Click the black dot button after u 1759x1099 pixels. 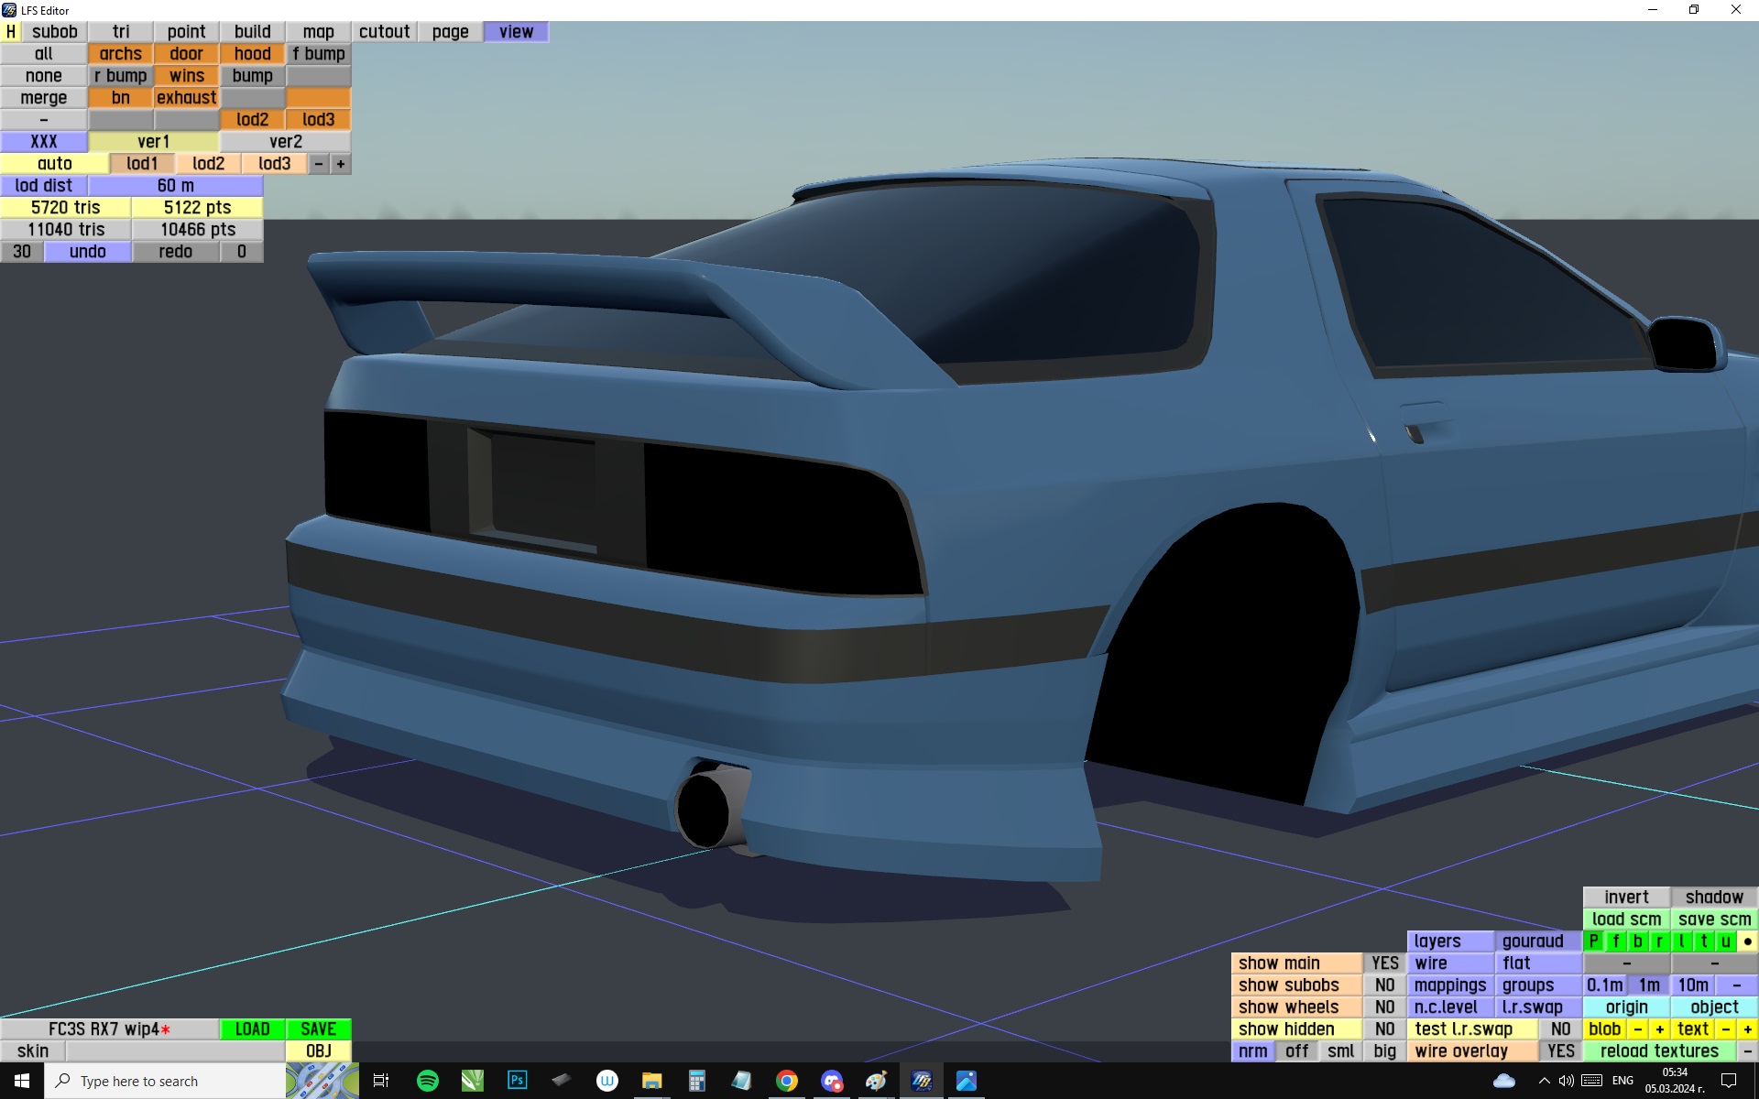tap(1747, 941)
